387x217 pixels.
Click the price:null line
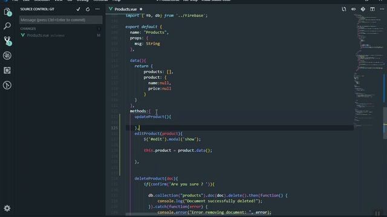click(160, 89)
